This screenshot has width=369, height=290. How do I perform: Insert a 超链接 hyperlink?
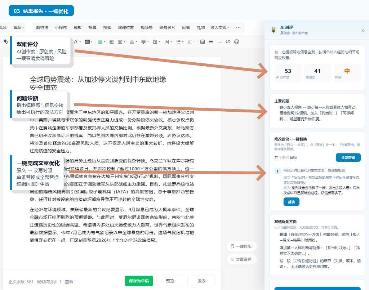[42, 27]
